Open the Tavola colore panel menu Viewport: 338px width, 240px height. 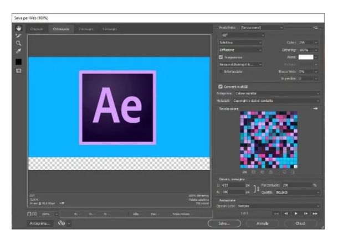(316, 108)
